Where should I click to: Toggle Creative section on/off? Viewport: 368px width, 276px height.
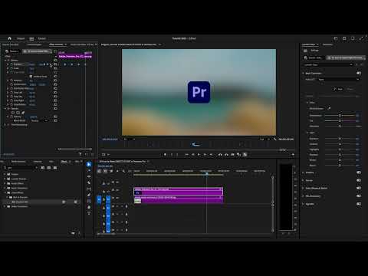[x=359, y=172]
